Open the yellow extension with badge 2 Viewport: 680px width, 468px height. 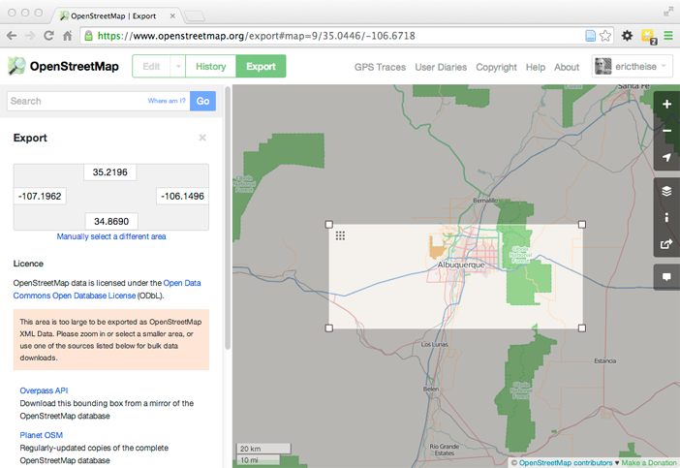pyautogui.click(x=649, y=37)
